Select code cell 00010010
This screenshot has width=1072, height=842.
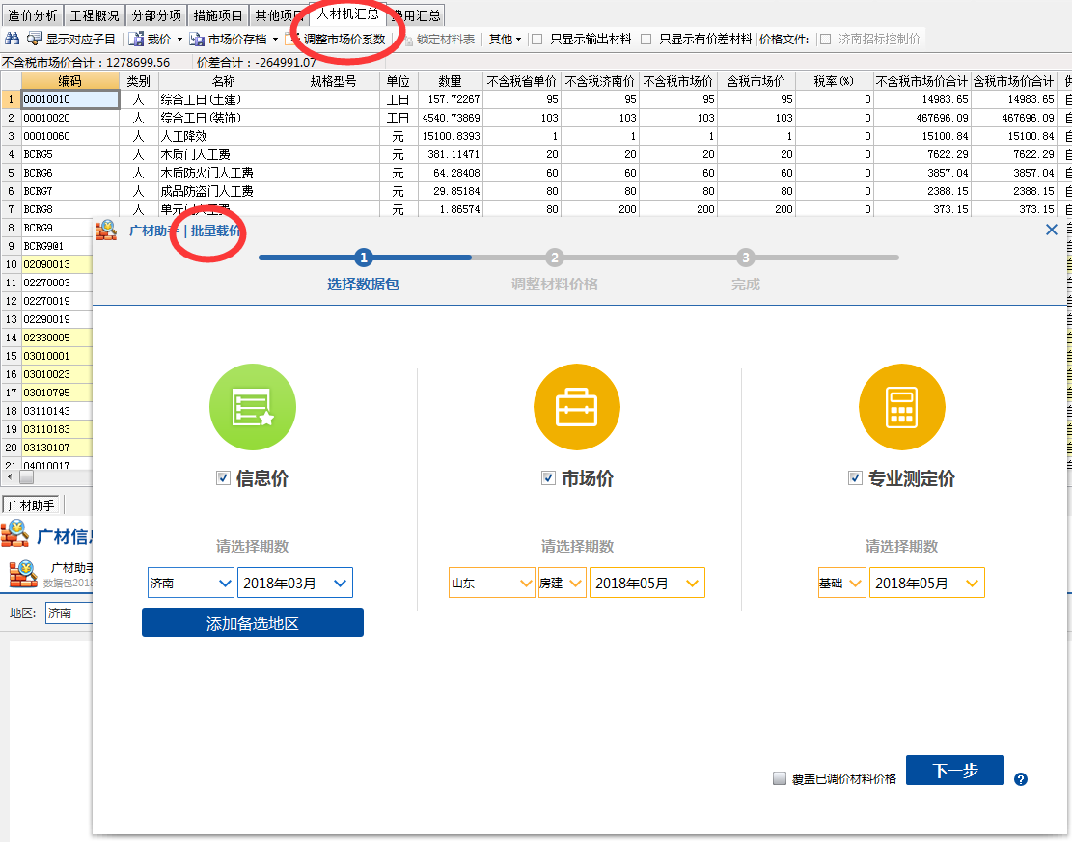[x=70, y=99]
